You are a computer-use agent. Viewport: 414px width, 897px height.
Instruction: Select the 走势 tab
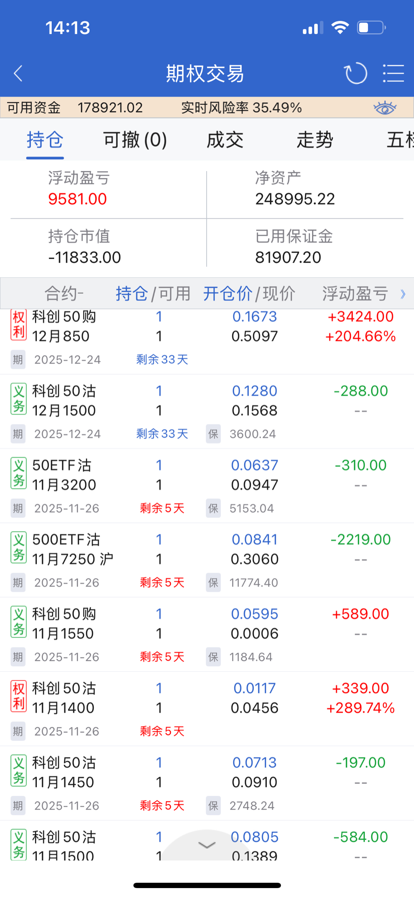pos(315,140)
